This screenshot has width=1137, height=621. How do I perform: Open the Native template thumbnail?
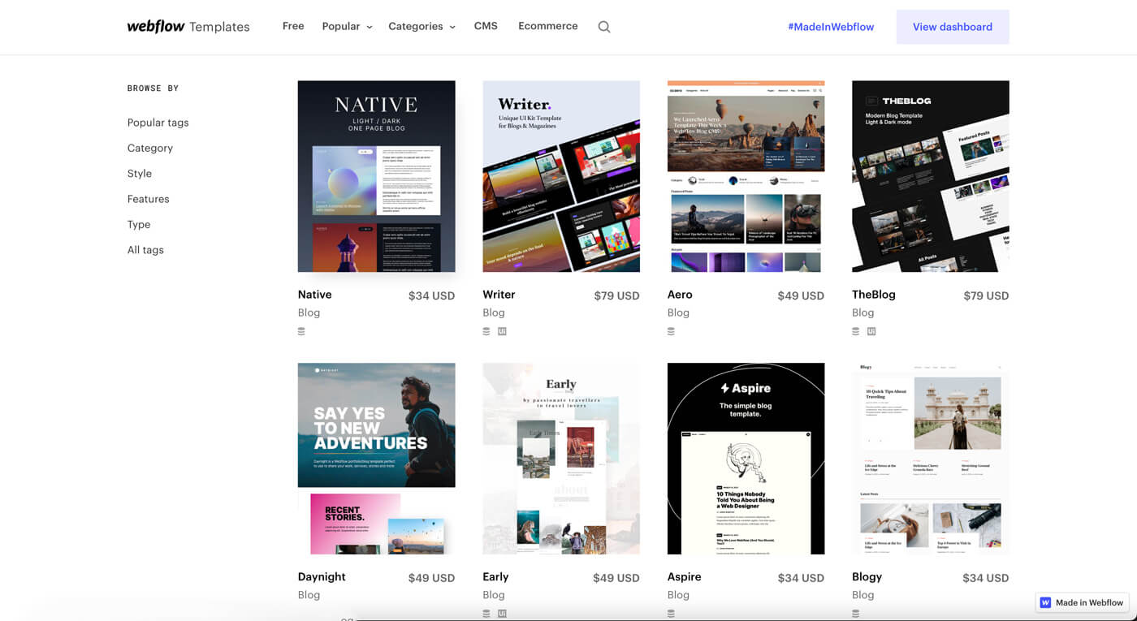coord(376,176)
